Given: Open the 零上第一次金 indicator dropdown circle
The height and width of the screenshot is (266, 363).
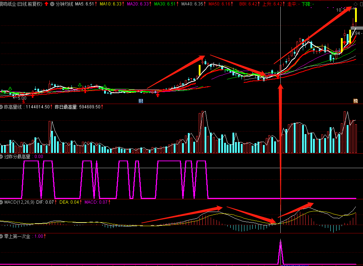Looking at the screenshot, I should [1, 236].
